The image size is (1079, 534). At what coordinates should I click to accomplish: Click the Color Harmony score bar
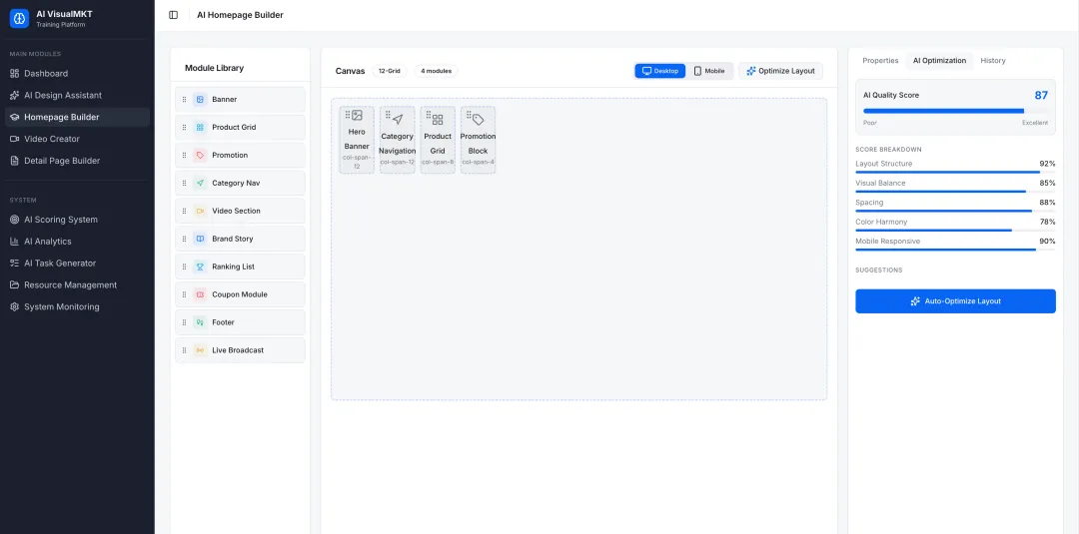(955, 231)
